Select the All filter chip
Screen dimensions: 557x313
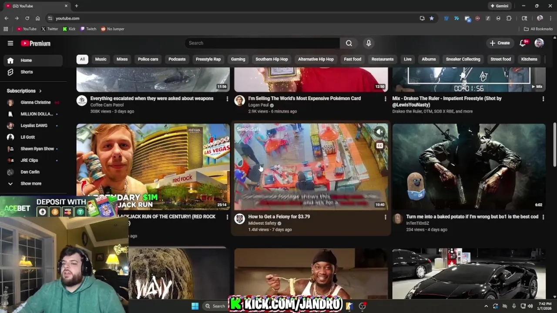coord(82,59)
